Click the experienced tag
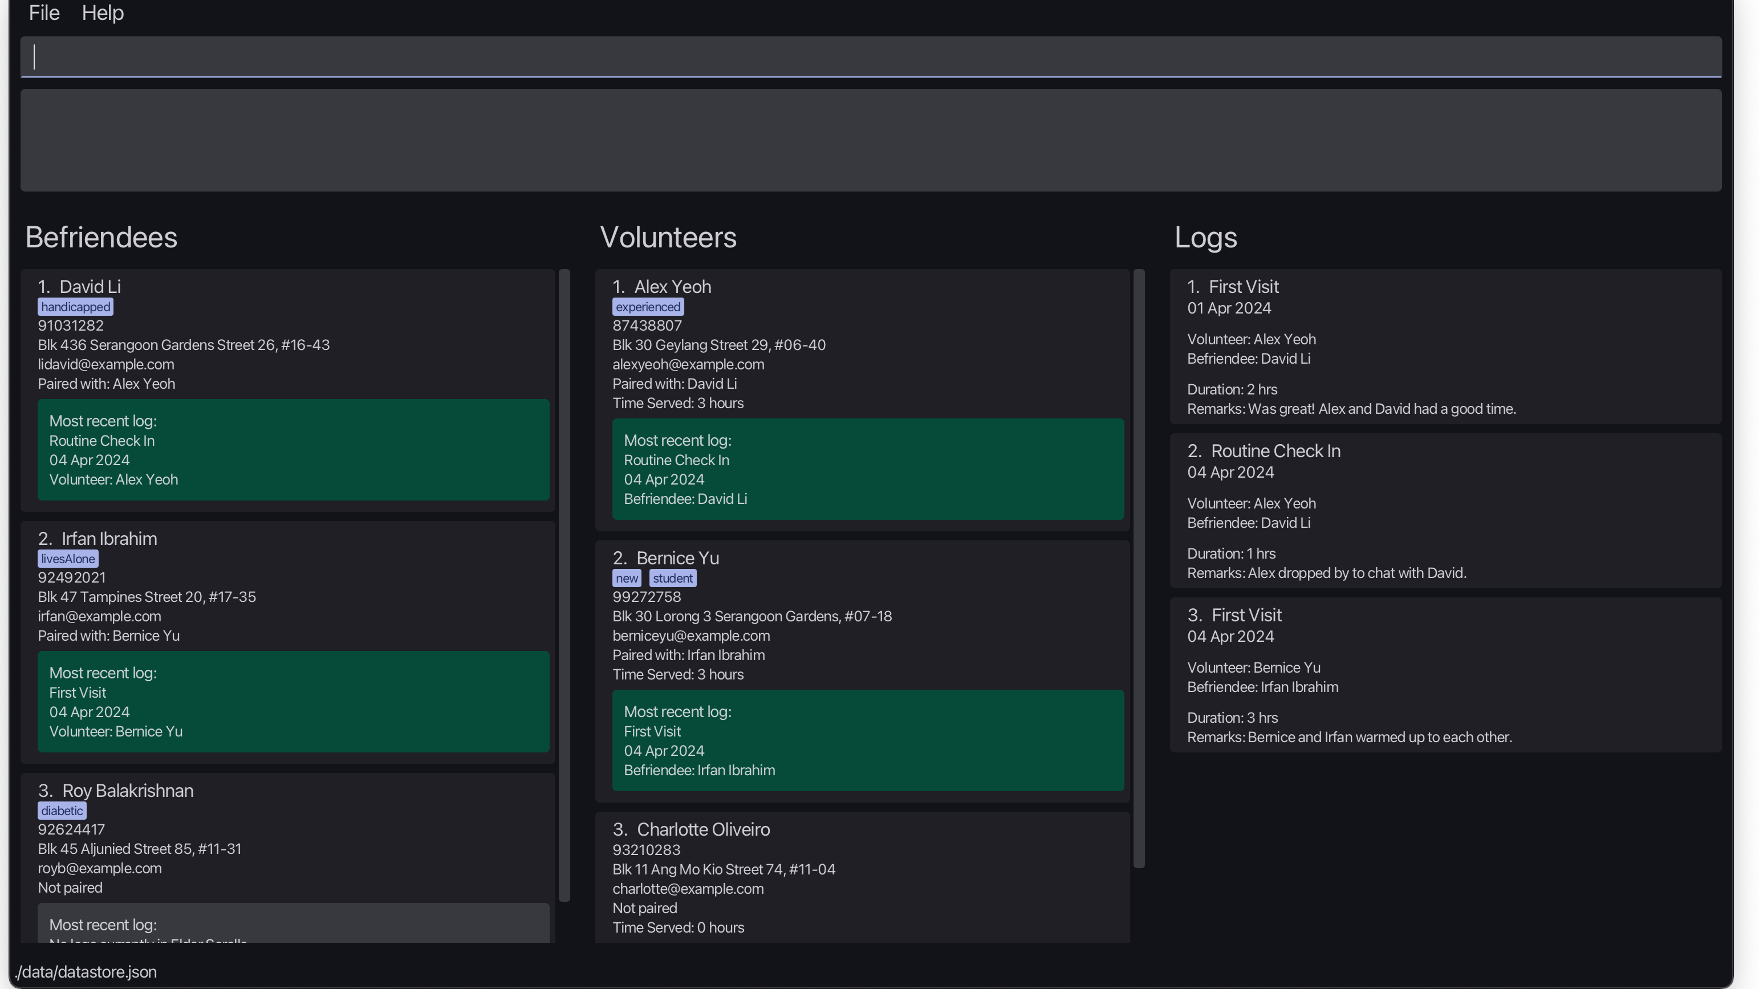Image resolution: width=1759 pixels, height=989 pixels. click(x=648, y=307)
